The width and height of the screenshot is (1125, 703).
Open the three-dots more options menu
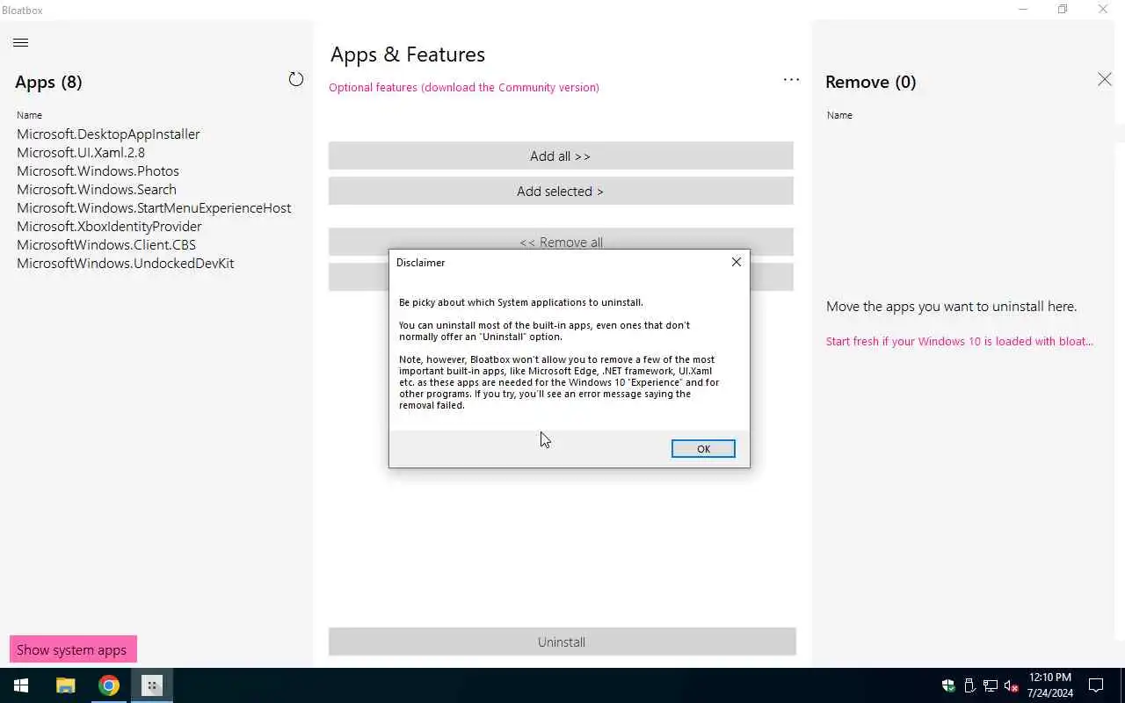[x=791, y=80]
